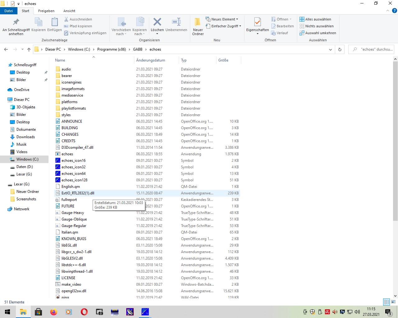Click Alles auswählen
This screenshot has width=398, height=318.
click(x=315, y=19)
